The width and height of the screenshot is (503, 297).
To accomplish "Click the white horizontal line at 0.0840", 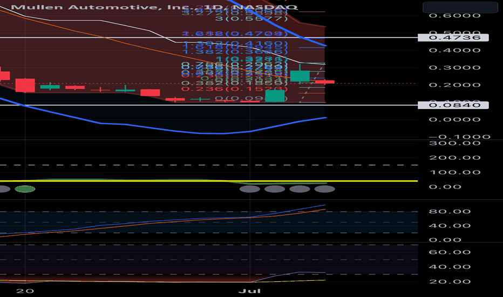I will coord(208,105).
